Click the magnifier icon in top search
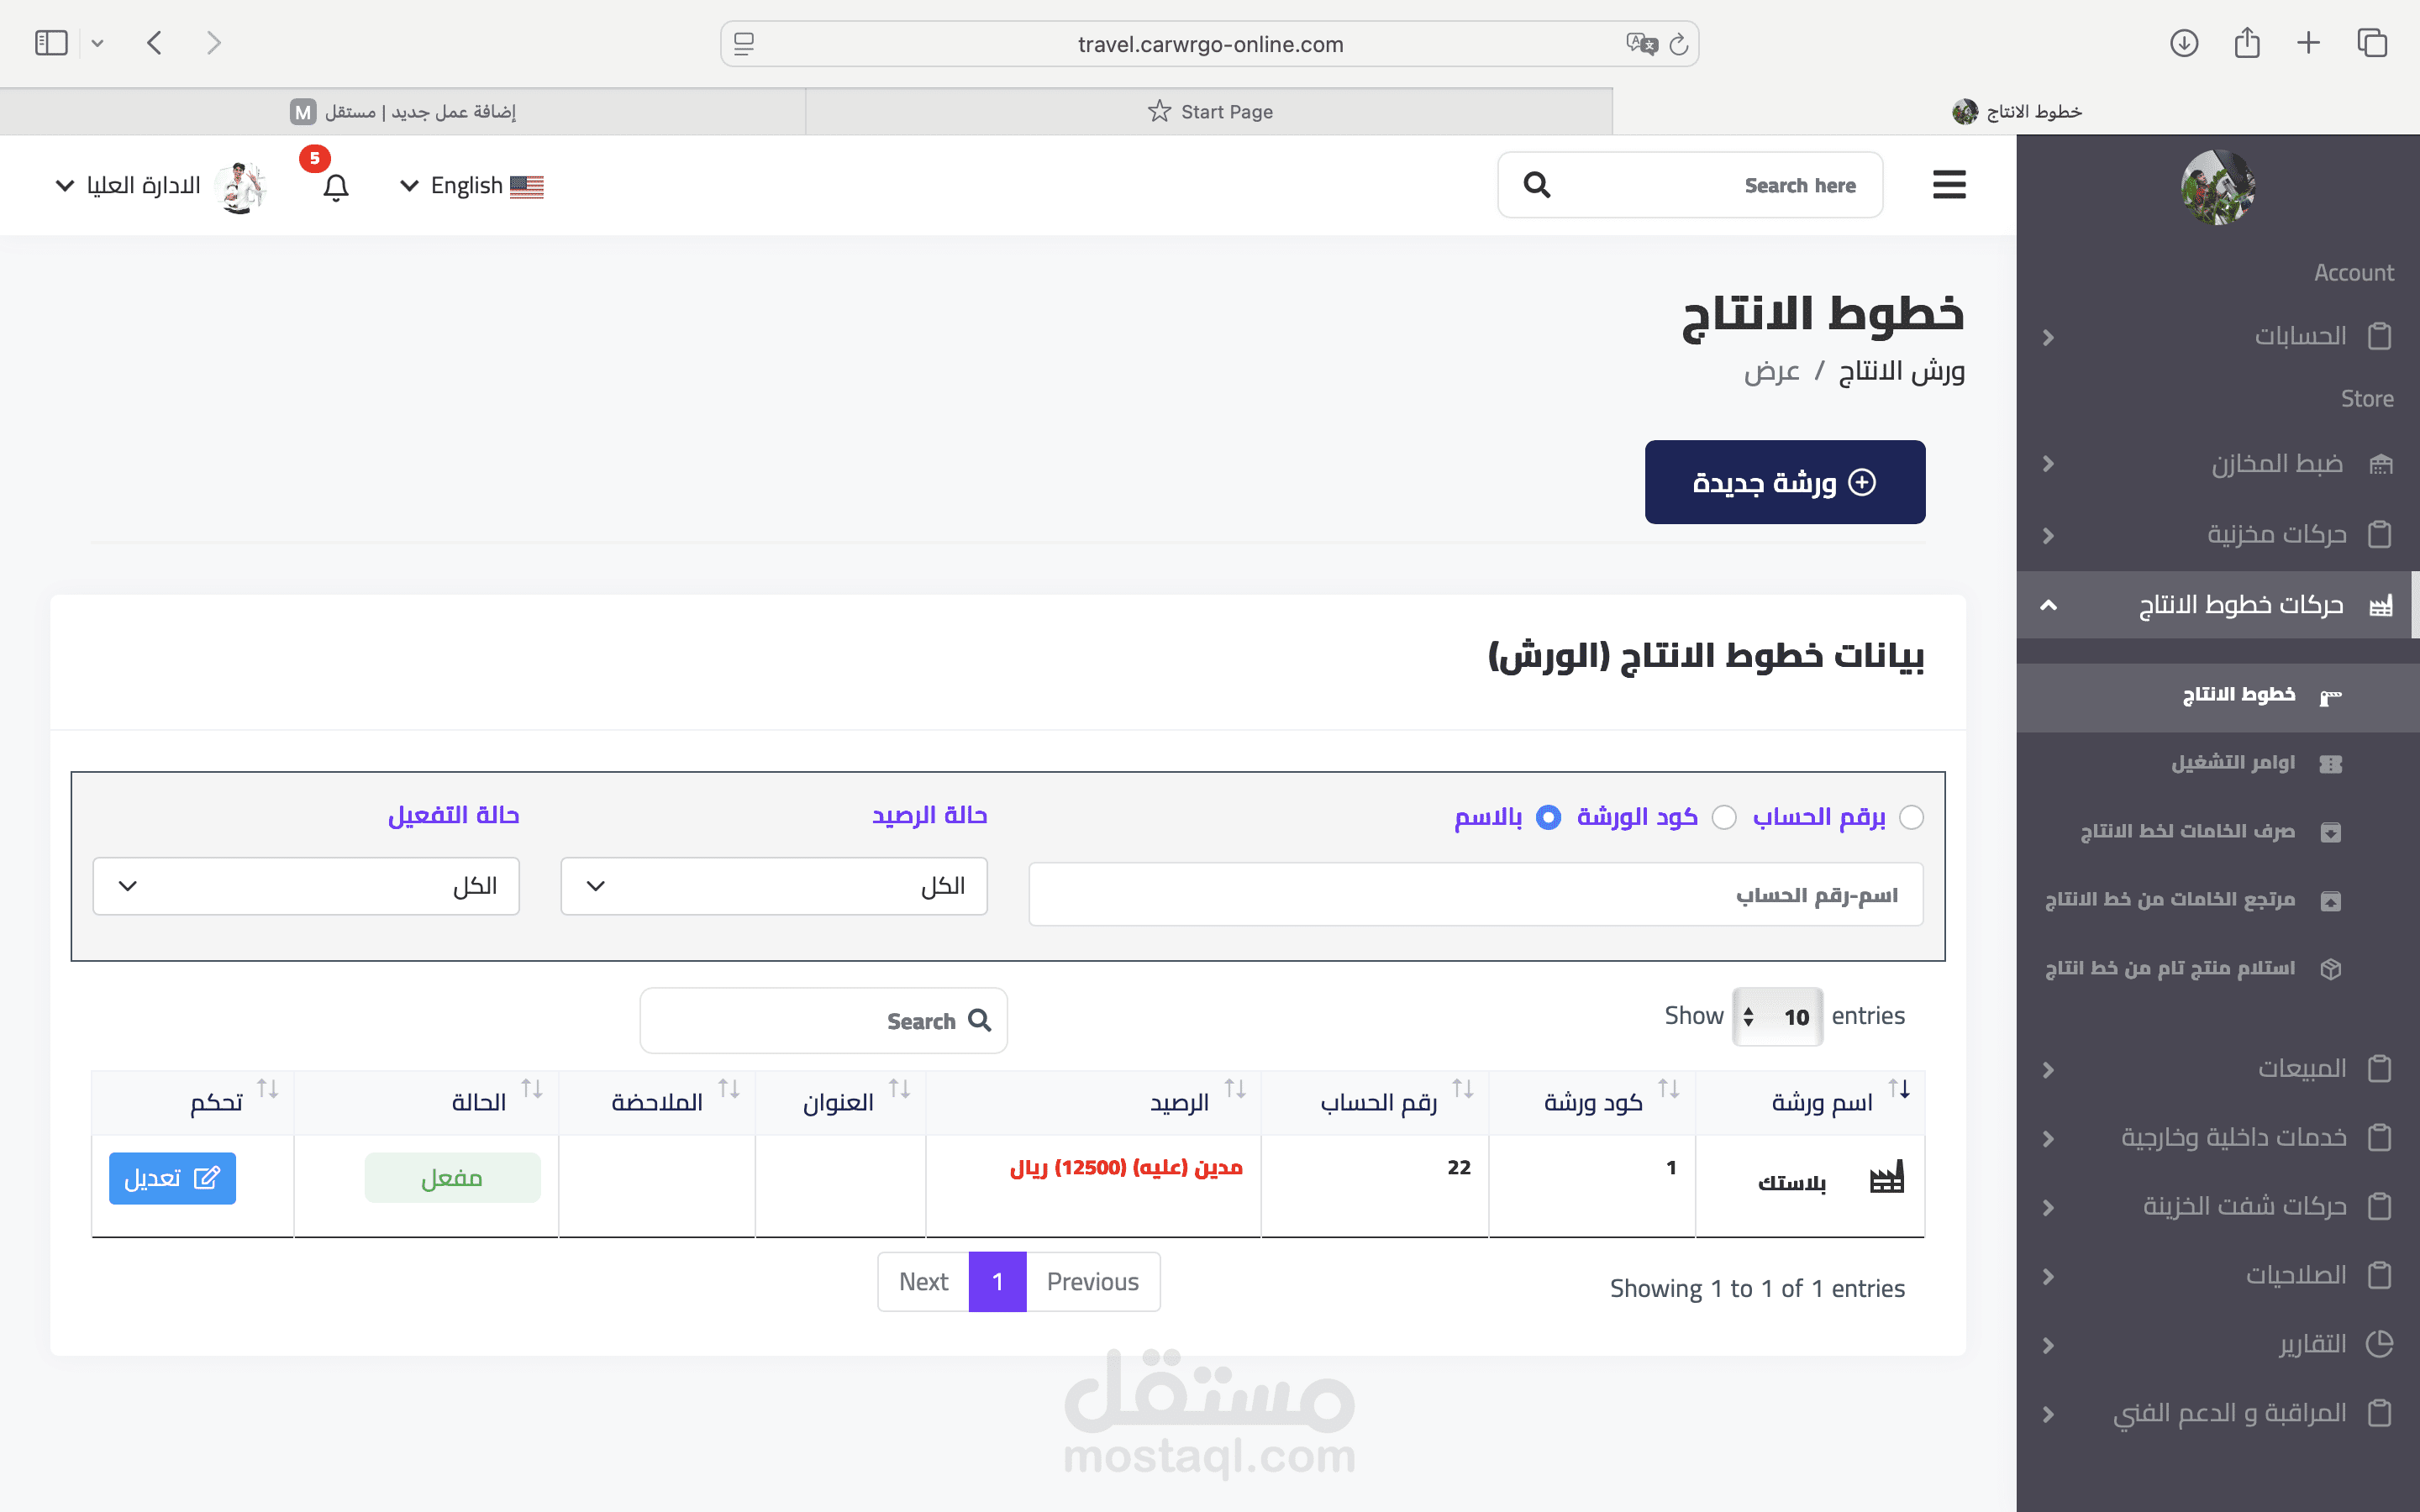Image resolution: width=2420 pixels, height=1512 pixels. pos(1537,185)
